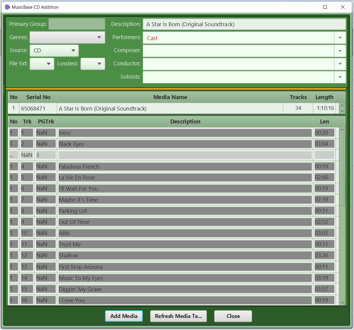Select the Fabulous French track
Screen dimensions: 354x330
click(185, 167)
